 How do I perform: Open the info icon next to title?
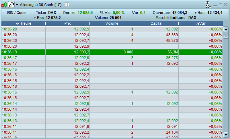click(67, 5)
